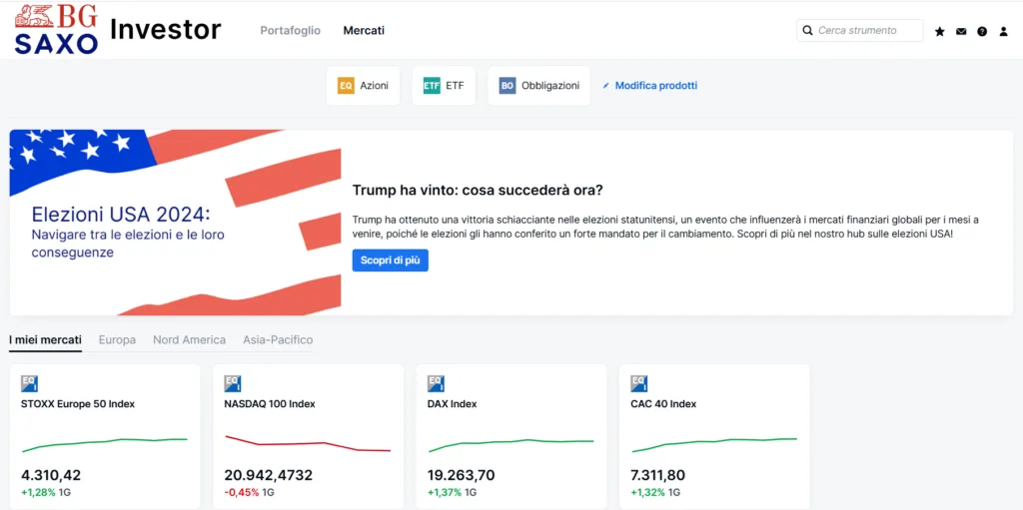Open the DAX Index green chart
Viewport: 1023px width, 510px height.
[511, 445]
